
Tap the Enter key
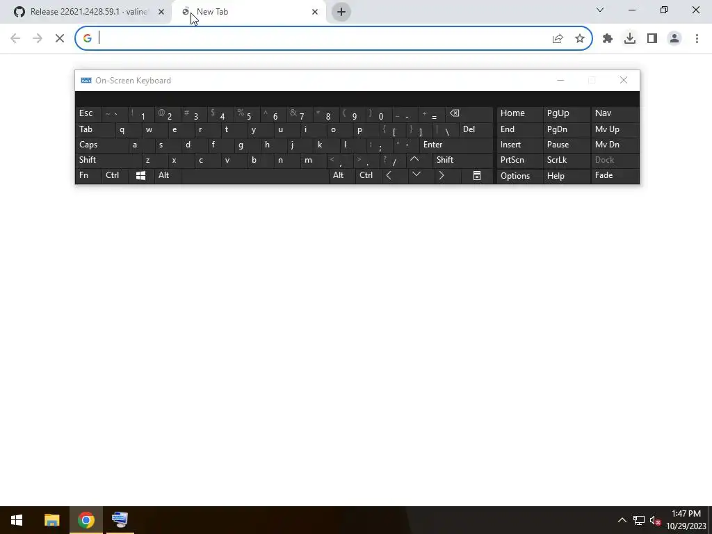coord(457,145)
